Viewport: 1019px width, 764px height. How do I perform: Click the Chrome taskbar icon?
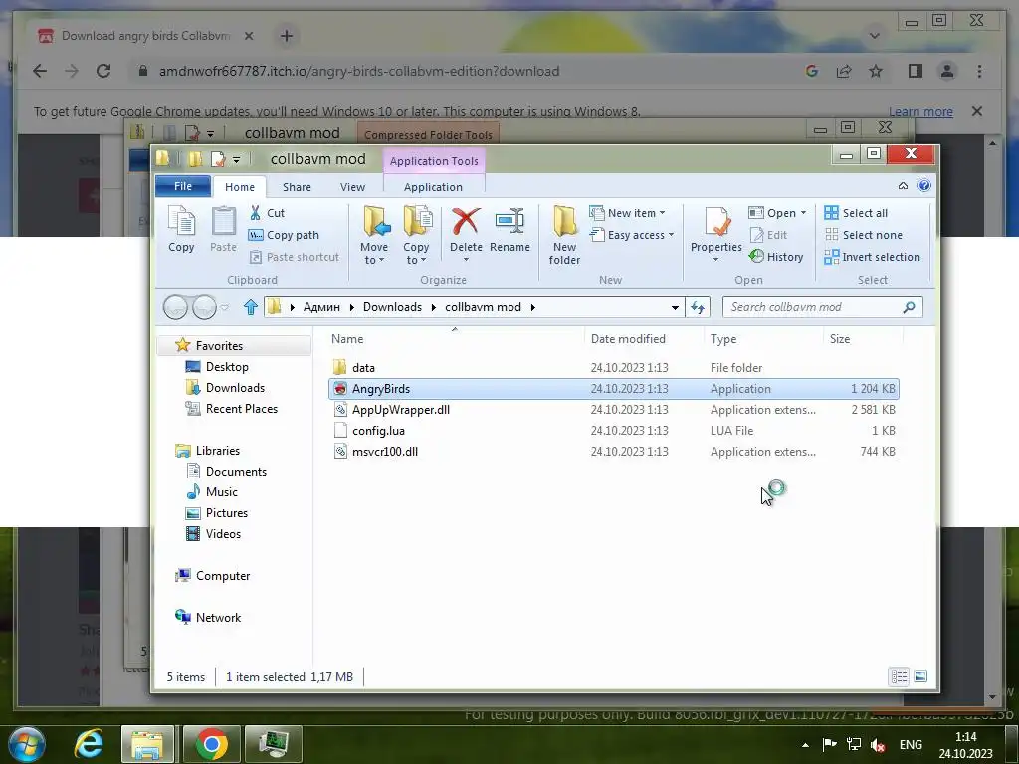point(211,744)
